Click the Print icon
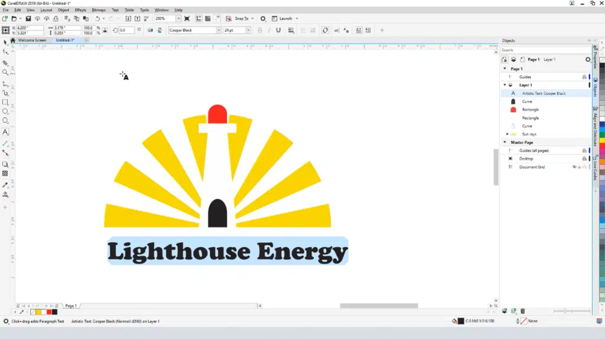605x339 pixels. coord(56,18)
